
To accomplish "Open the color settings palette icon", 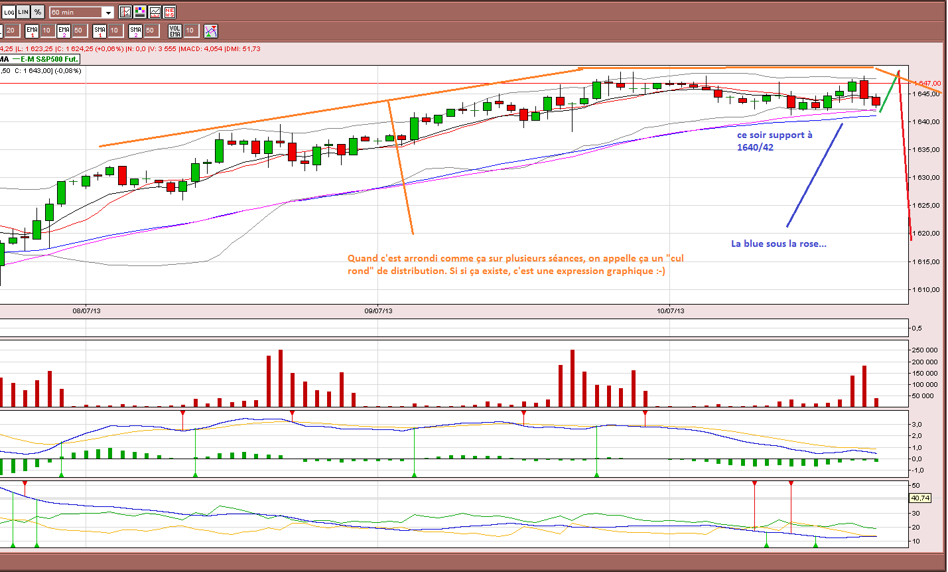I will pyautogui.click(x=140, y=12).
